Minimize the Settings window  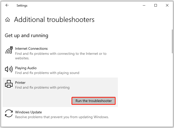coord(144,5)
